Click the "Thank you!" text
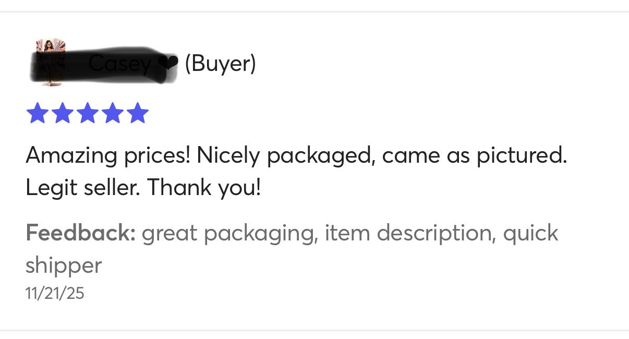The width and height of the screenshot is (629, 339). [203, 188]
